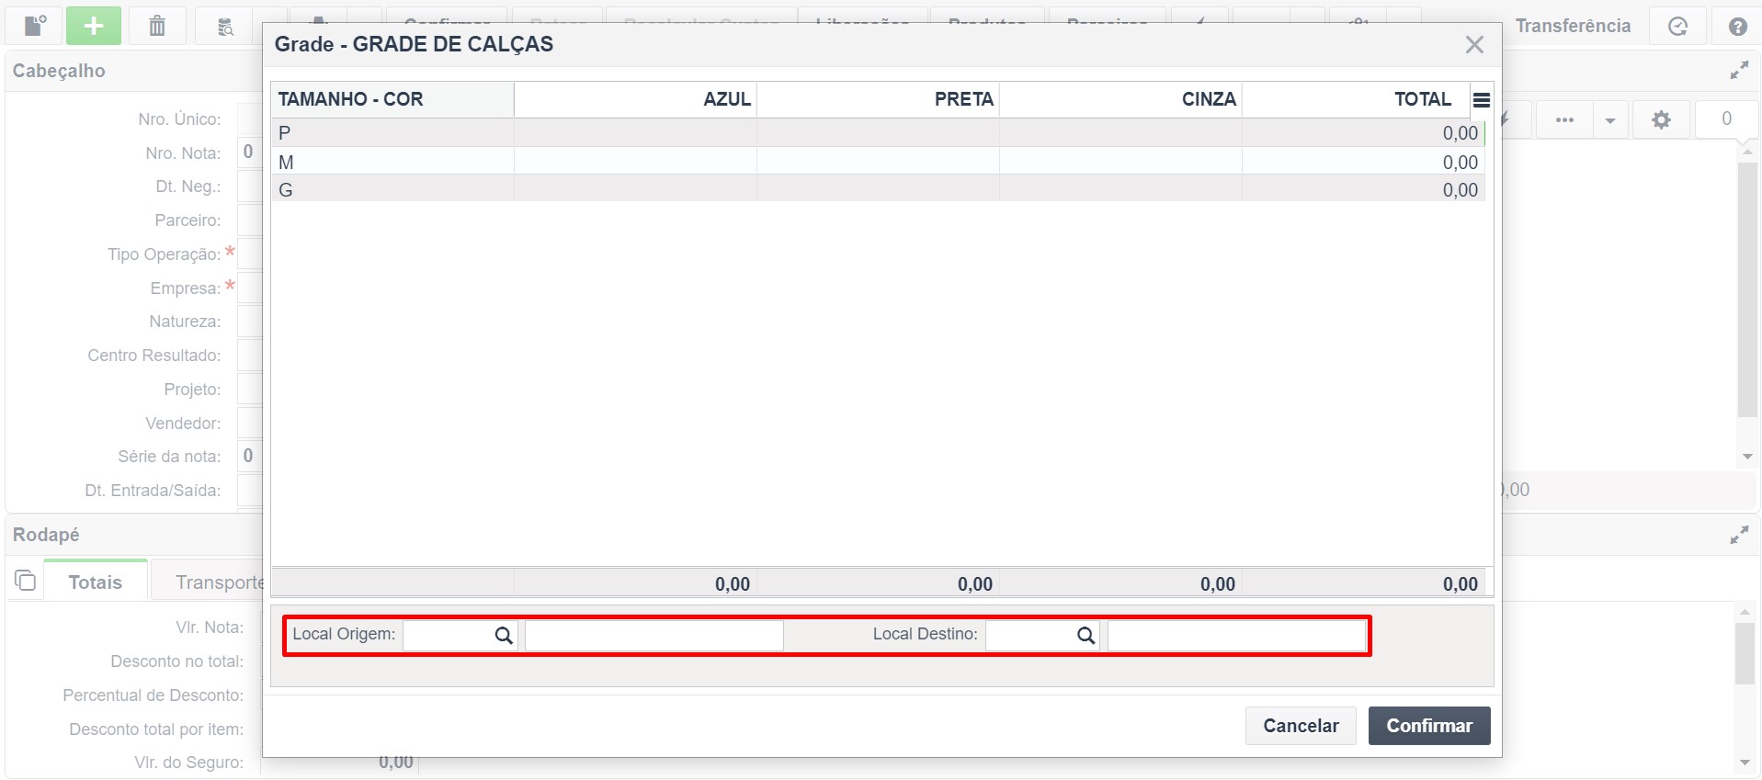Click the Rodapé panel title
Image resolution: width=1762 pixels, height=780 pixels.
(46, 535)
